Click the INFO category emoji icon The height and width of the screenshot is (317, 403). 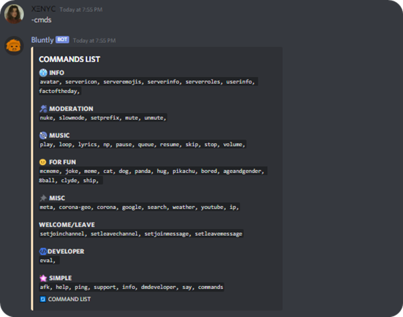43,73
